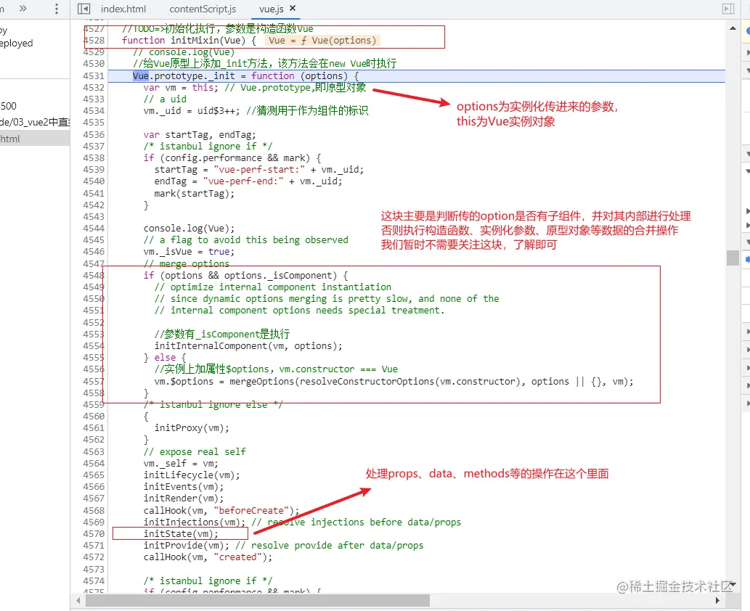This screenshot has height=611, width=750.
Task: Click the vm._isVue = true; line
Action: click(189, 252)
